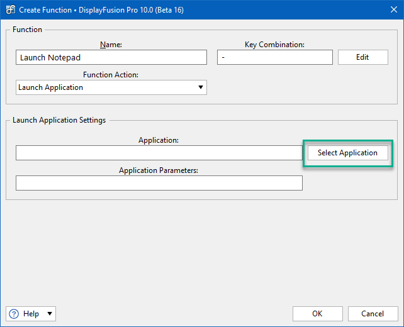Confirm with the OK button

click(317, 314)
